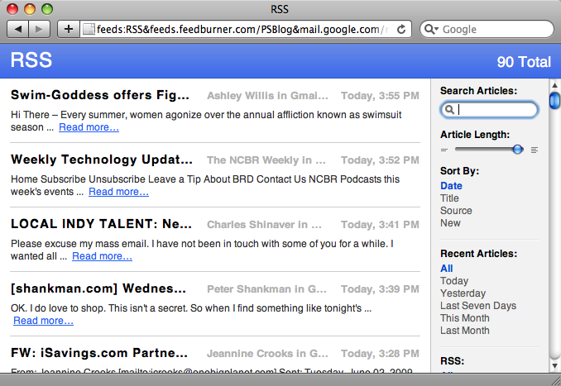The image size is (561, 386).
Task: Click timestamp Today, 3:41 PM
Action: 380,225
